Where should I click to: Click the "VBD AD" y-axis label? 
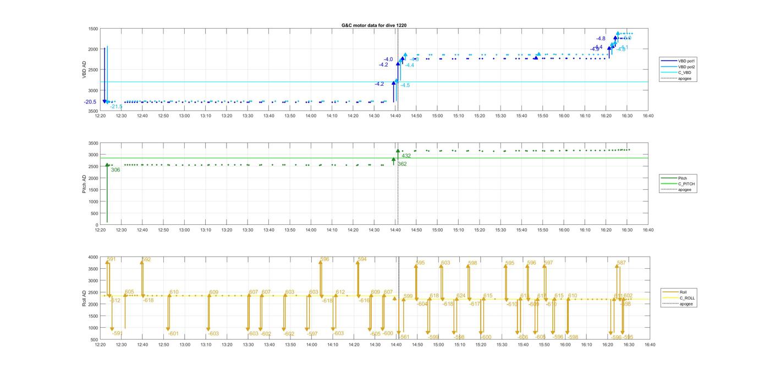pyautogui.click(x=85, y=70)
